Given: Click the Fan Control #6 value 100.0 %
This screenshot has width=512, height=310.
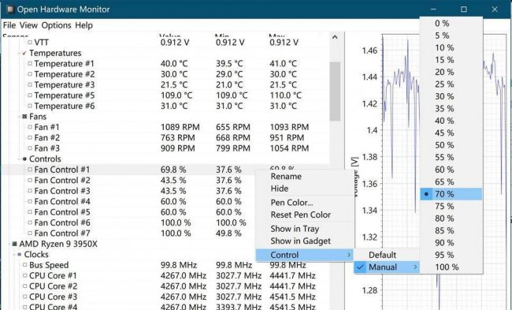Looking at the screenshot, I should coord(176,222).
